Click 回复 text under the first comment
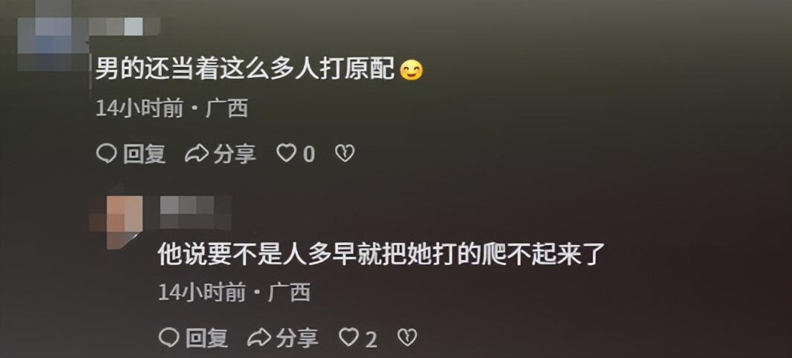Screen dimensions: 792x358 tap(144, 154)
